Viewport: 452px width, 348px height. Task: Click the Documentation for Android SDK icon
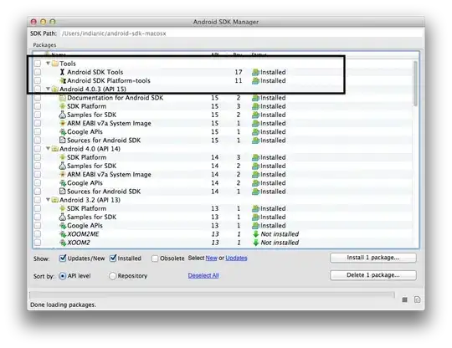[x=62, y=98]
